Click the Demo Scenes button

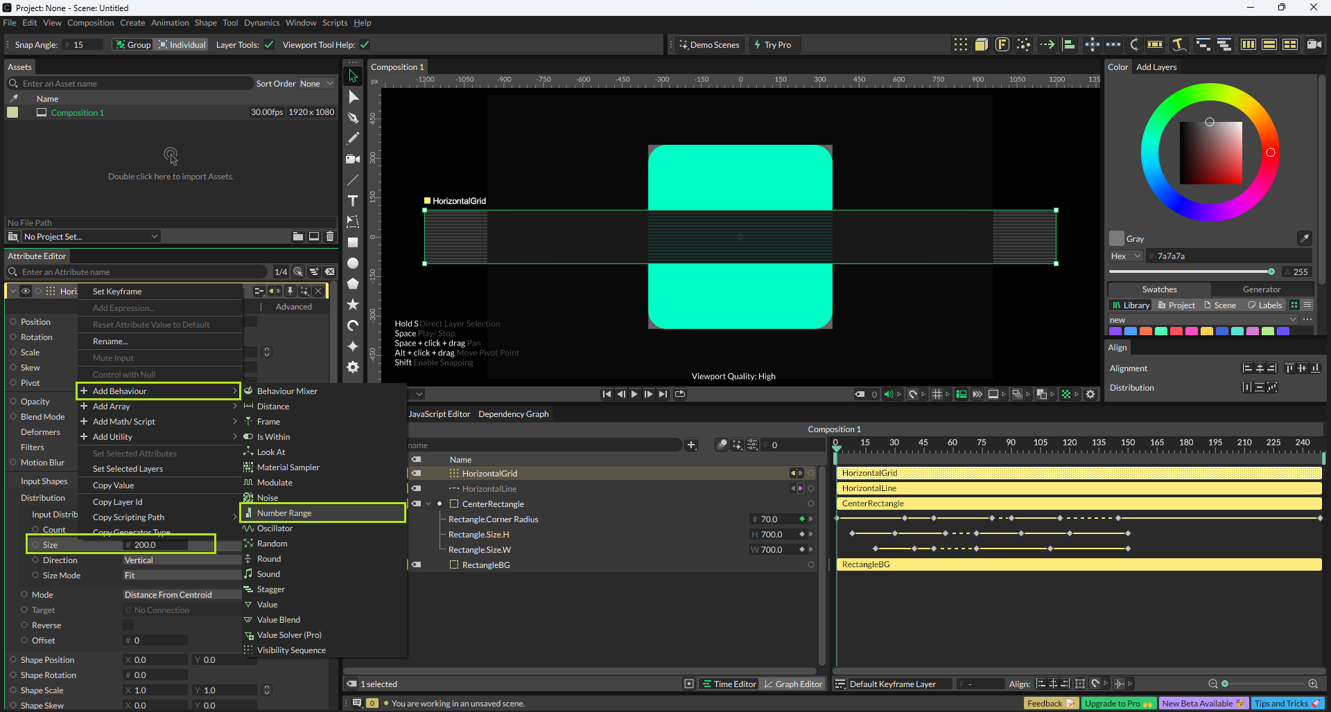click(708, 45)
